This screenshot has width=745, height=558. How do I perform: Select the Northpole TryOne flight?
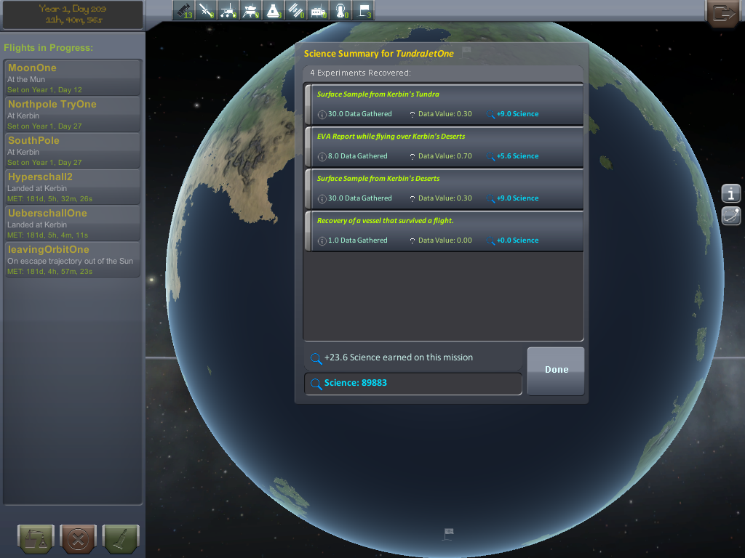(x=72, y=114)
